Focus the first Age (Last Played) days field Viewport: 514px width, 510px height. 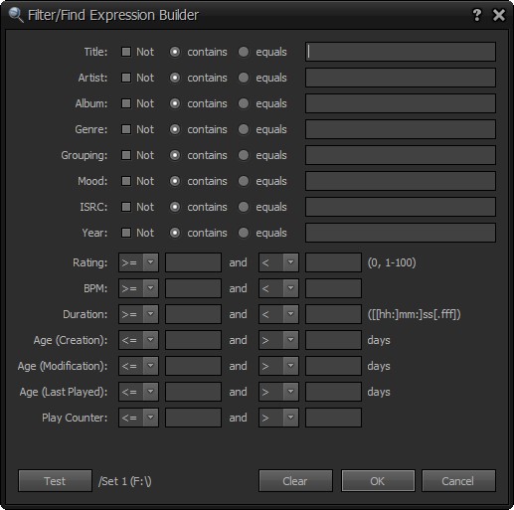pos(193,392)
